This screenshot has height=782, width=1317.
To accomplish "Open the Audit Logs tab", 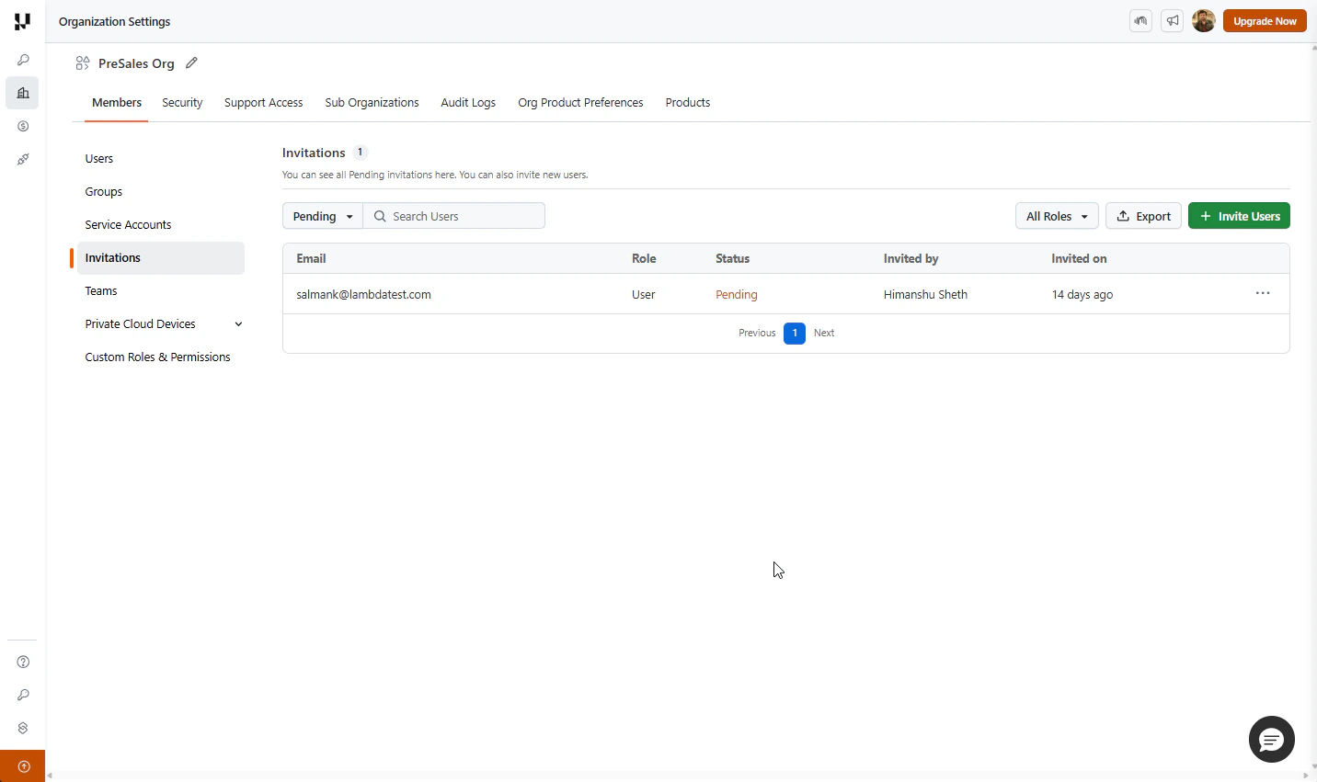I will tap(468, 103).
